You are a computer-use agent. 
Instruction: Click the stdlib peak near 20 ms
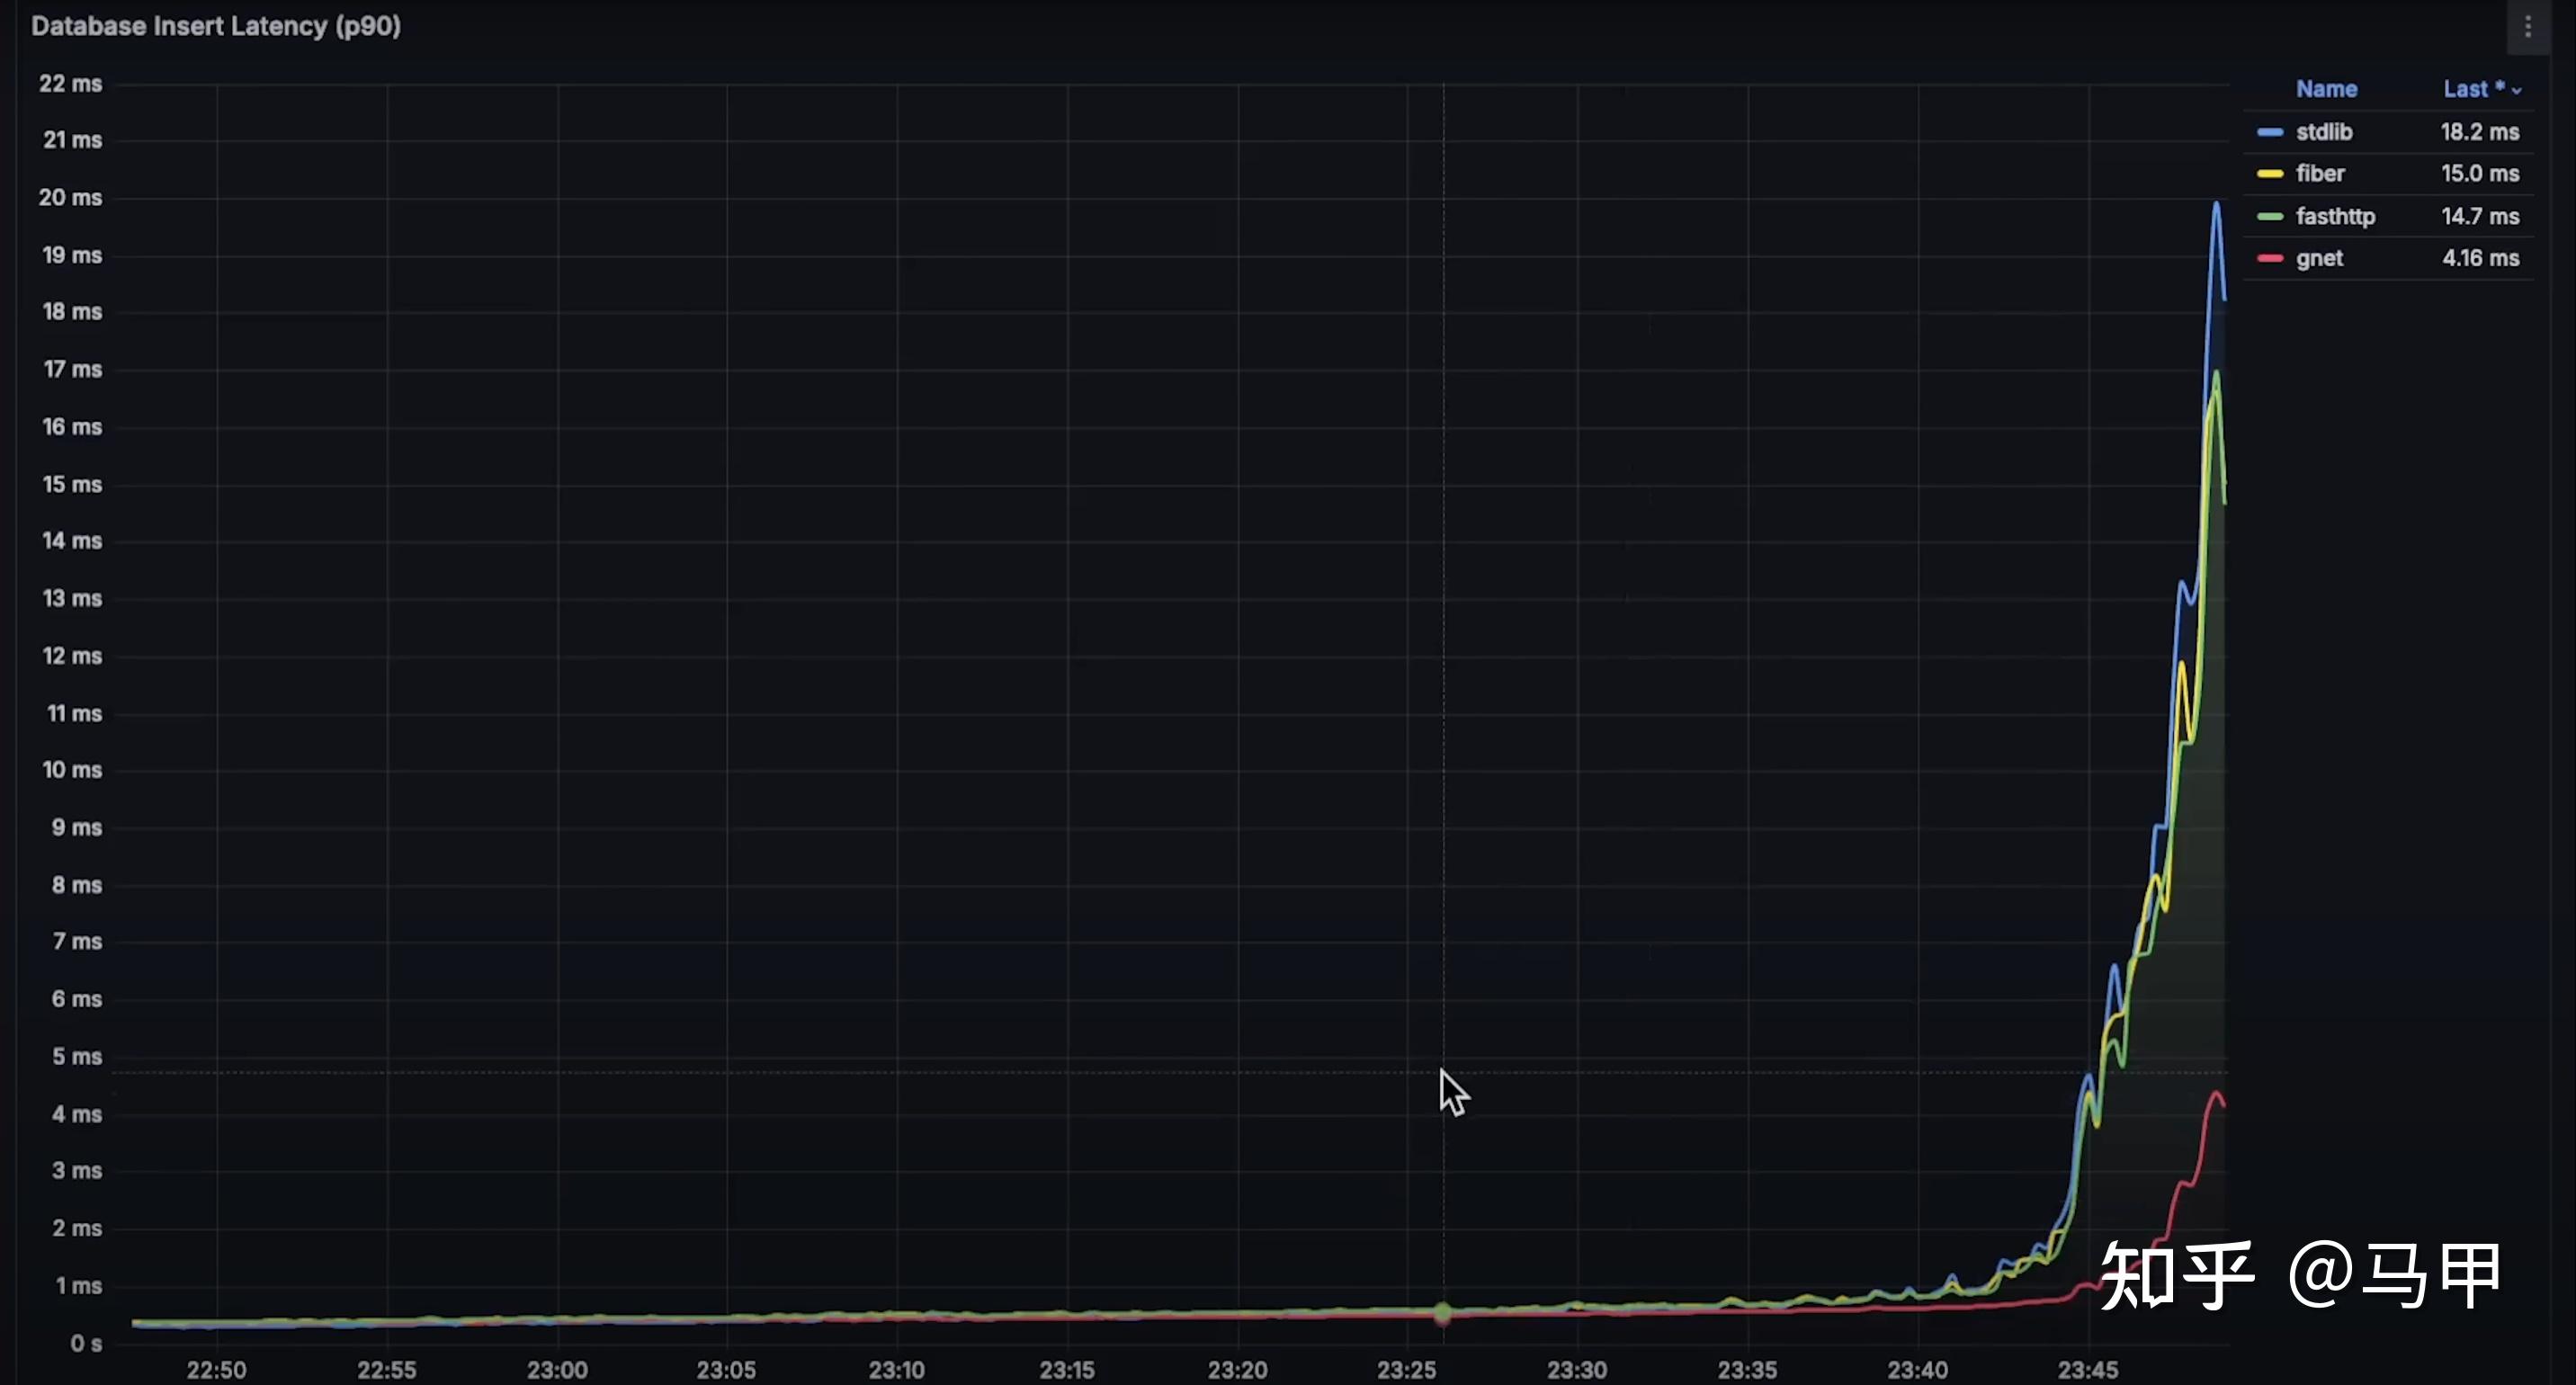click(x=2216, y=204)
